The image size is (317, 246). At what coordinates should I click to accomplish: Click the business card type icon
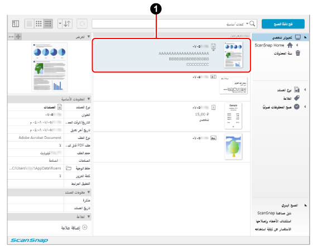tap(213, 76)
